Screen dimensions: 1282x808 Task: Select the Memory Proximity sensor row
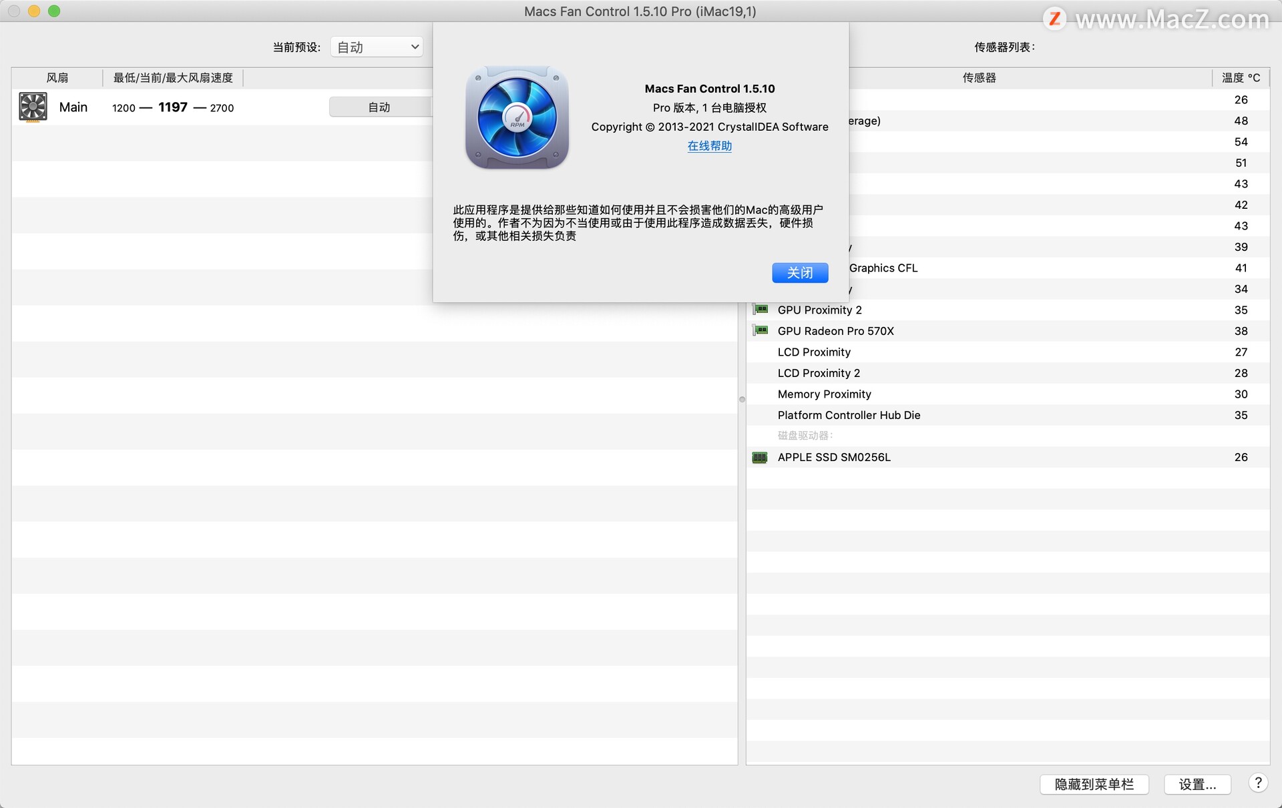(823, 394)
